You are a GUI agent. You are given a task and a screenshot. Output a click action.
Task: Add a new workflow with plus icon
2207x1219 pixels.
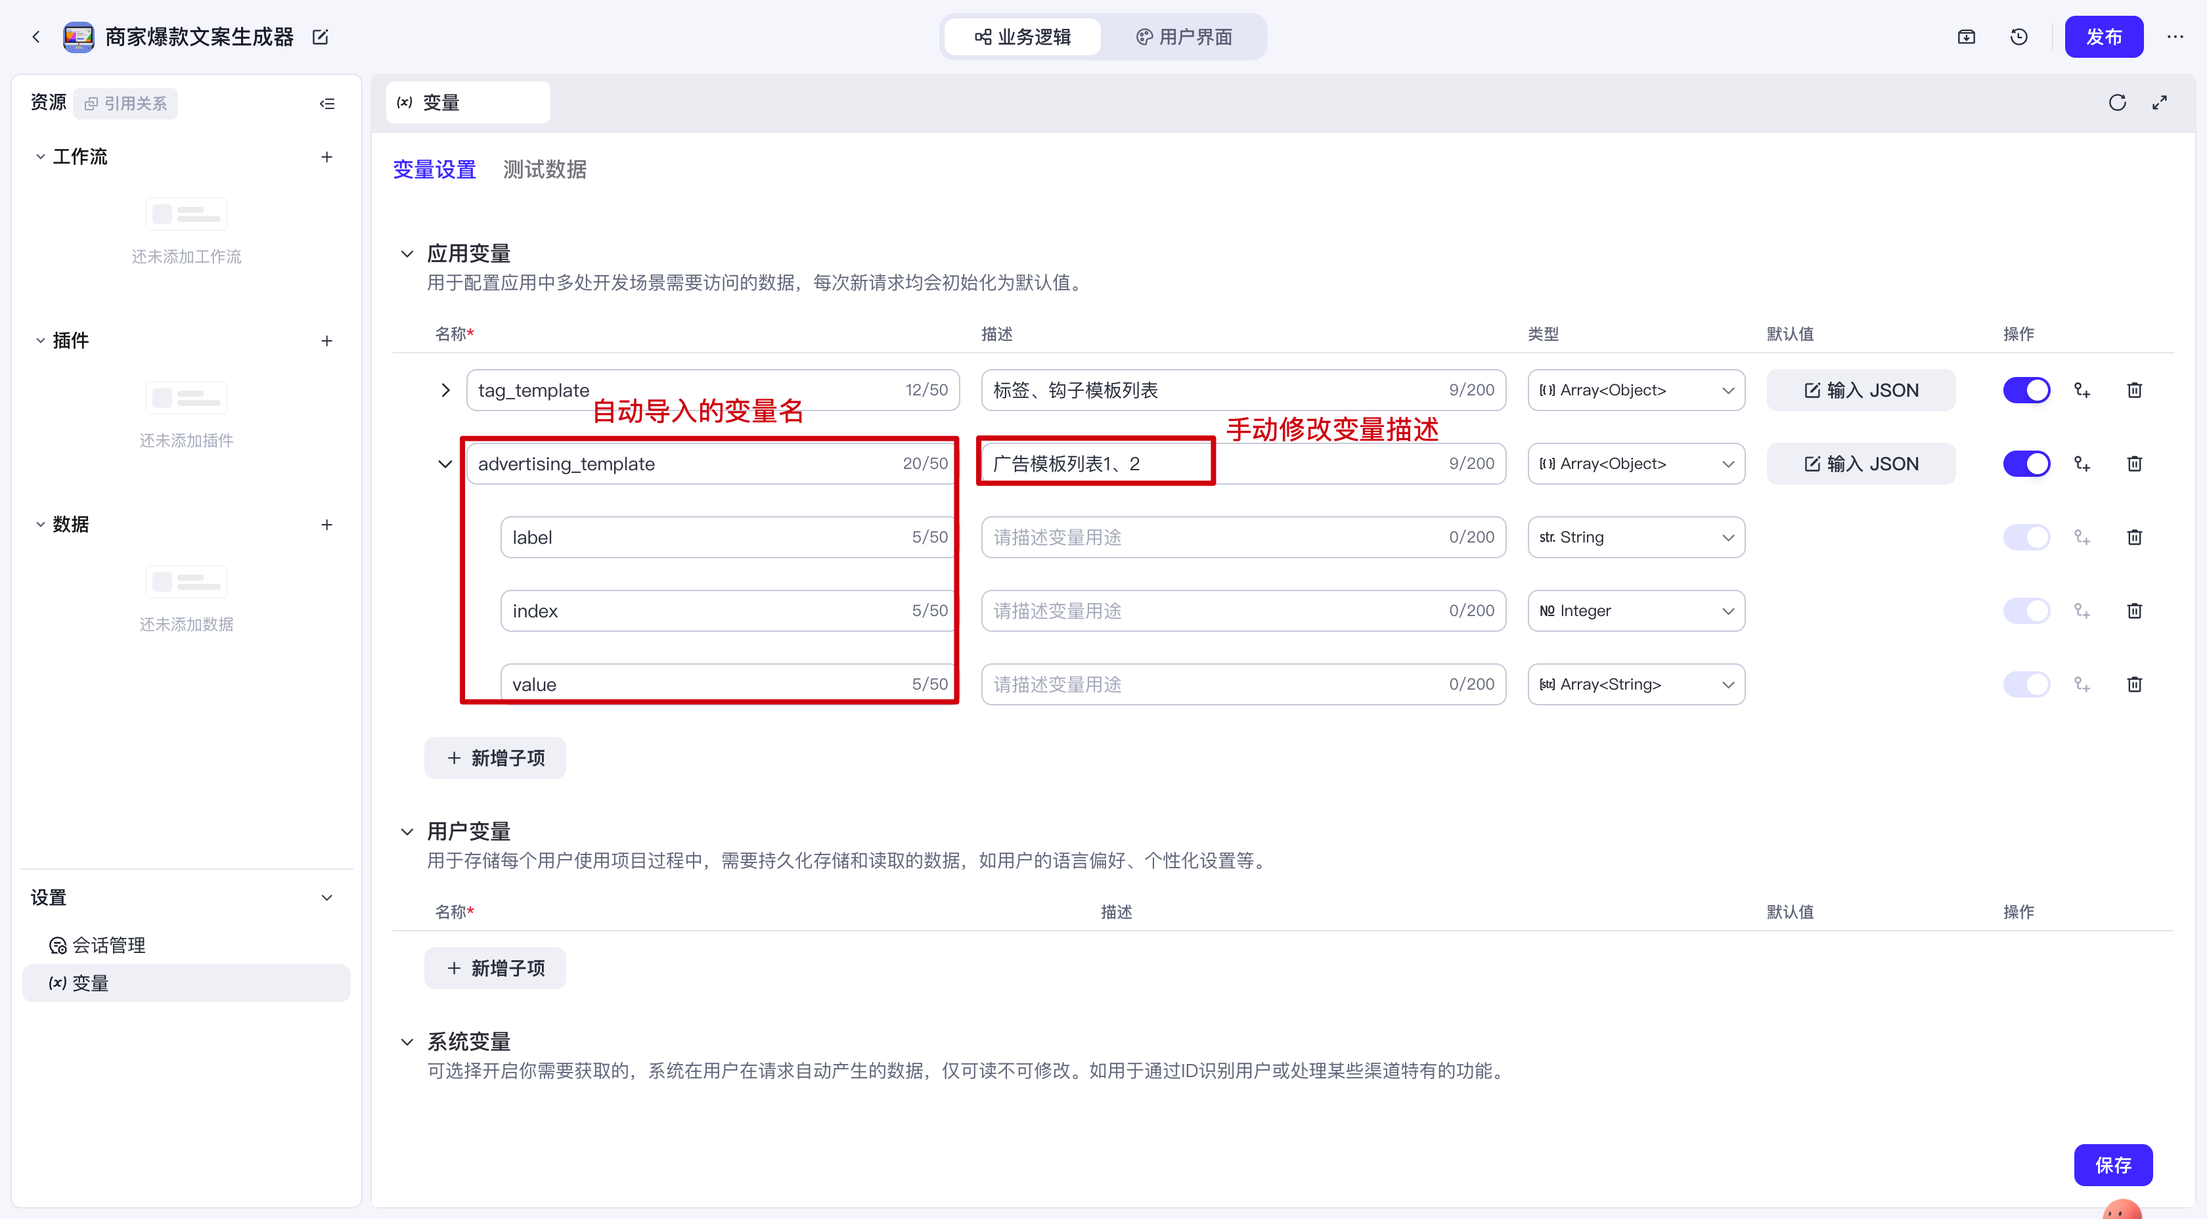(326, 157)
